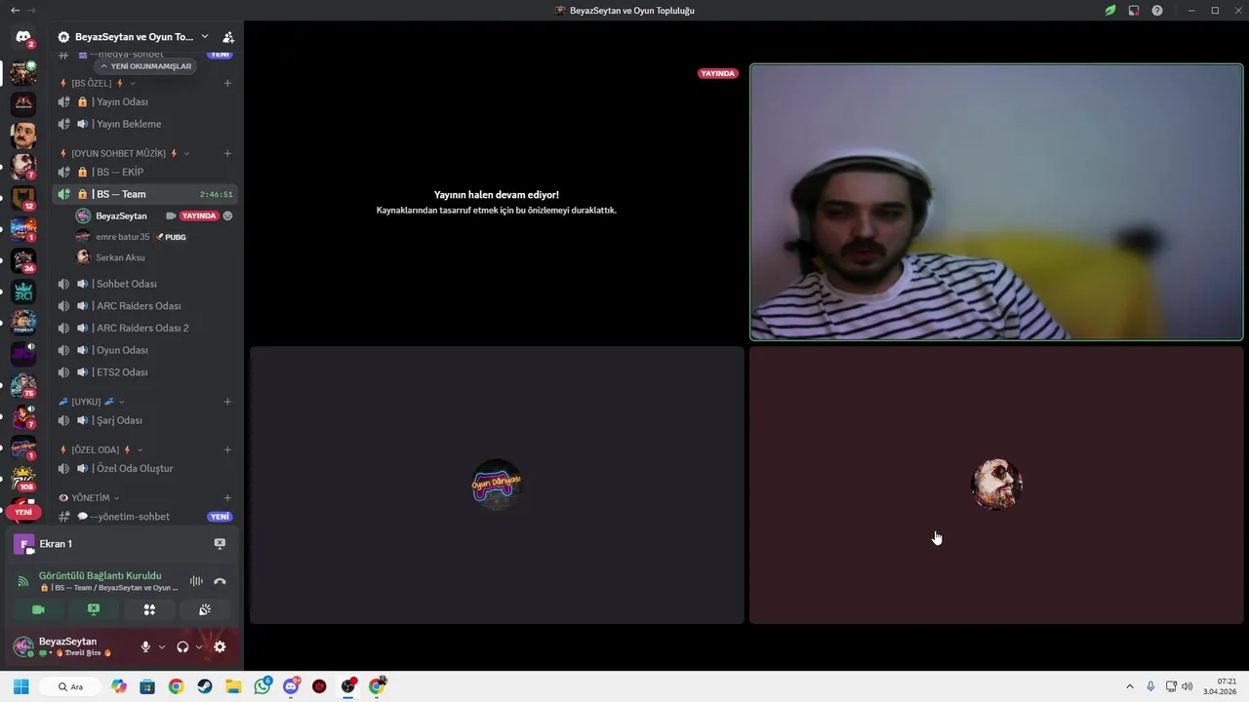This screenshot has height=702, width=1249.
Task: Stop streaming Ekran 1 via monitor X icon
Action: pyautogui.click(x=220, y=544)
